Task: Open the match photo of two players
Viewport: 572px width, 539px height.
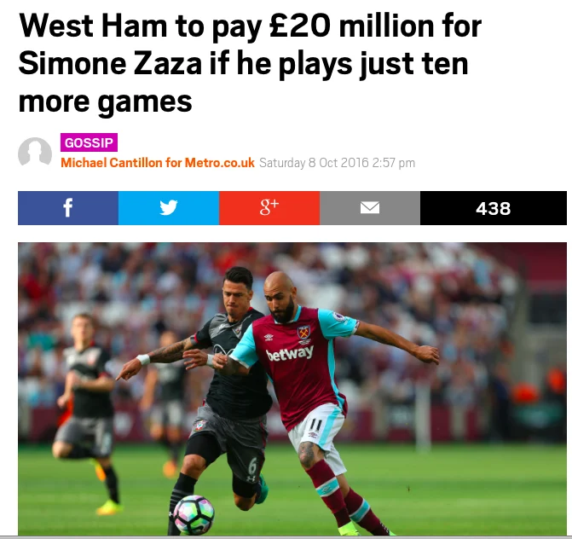Action: [292, 389]
